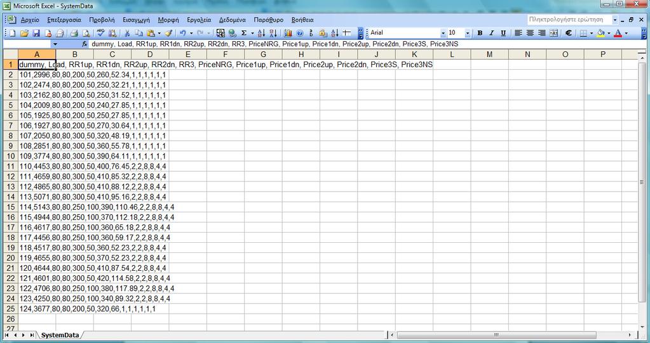The height and width of the screenshot is (343, 650).
Task: Toggle Italic formatting
Action: [492, 33]
